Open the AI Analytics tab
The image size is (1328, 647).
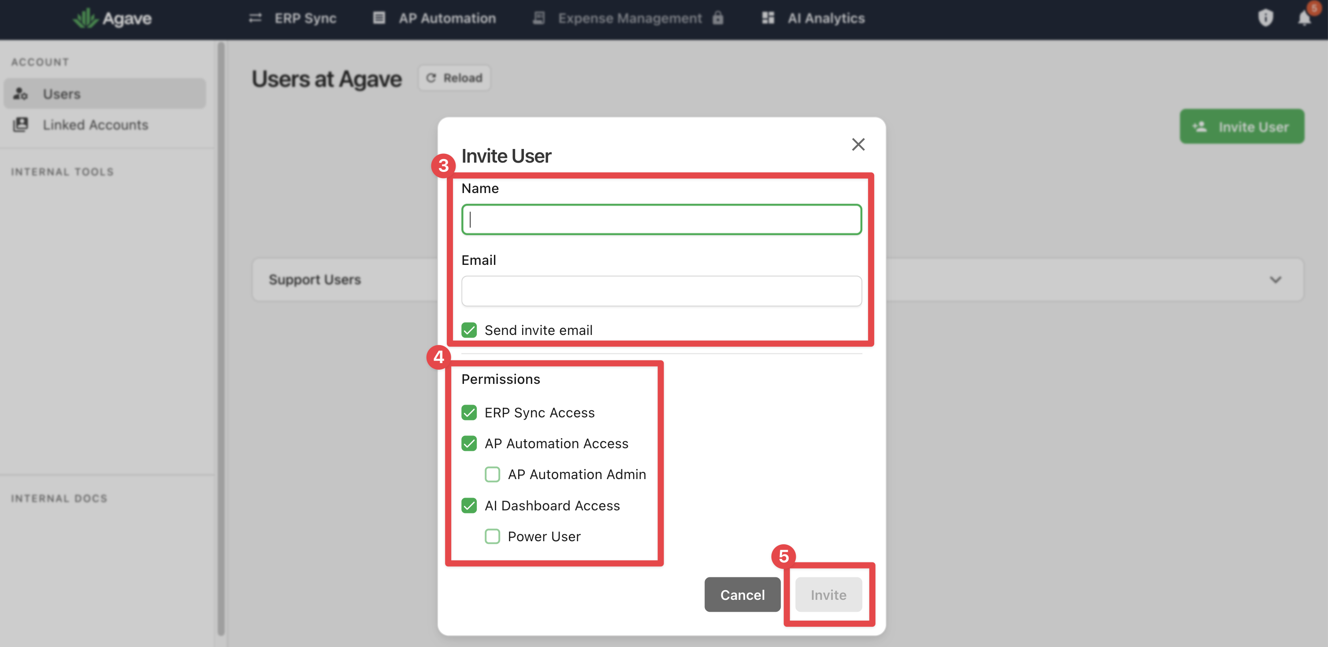[813, 19]
